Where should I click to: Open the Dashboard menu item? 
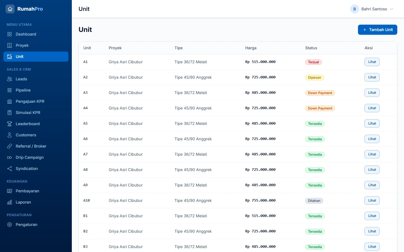coord(36,34)
